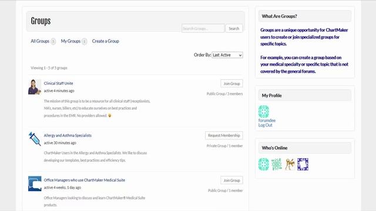This screenshot has height=211, width=376.
Task: Select the green patterned avatar in Who's Online
Action: (x=277, y=164)
